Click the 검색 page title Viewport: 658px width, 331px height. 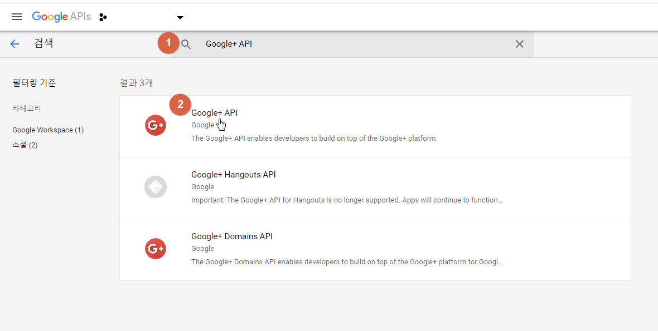point(43,43)
